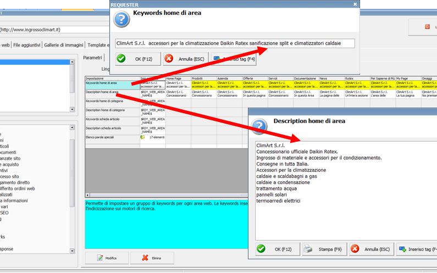Close the REQUESTER dialog with the X

pyautogui.click(x=355, y=4)
